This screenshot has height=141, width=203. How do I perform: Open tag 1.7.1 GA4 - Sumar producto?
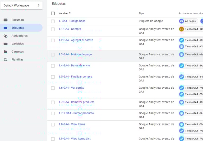coord(76,113)
